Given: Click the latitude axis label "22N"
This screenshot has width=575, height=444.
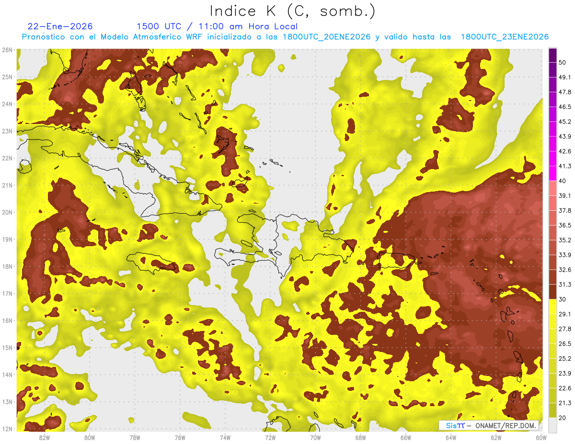Looking at the screenshot, I should click(7, 158).
